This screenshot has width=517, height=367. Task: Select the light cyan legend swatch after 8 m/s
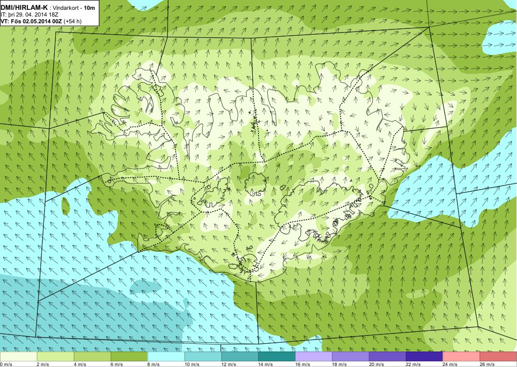(166, 357)
